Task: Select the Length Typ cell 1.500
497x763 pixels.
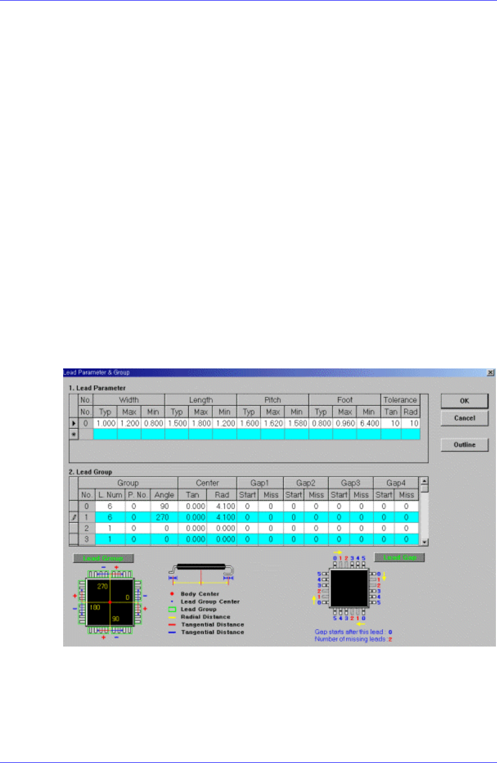Action: click(177, 423)
